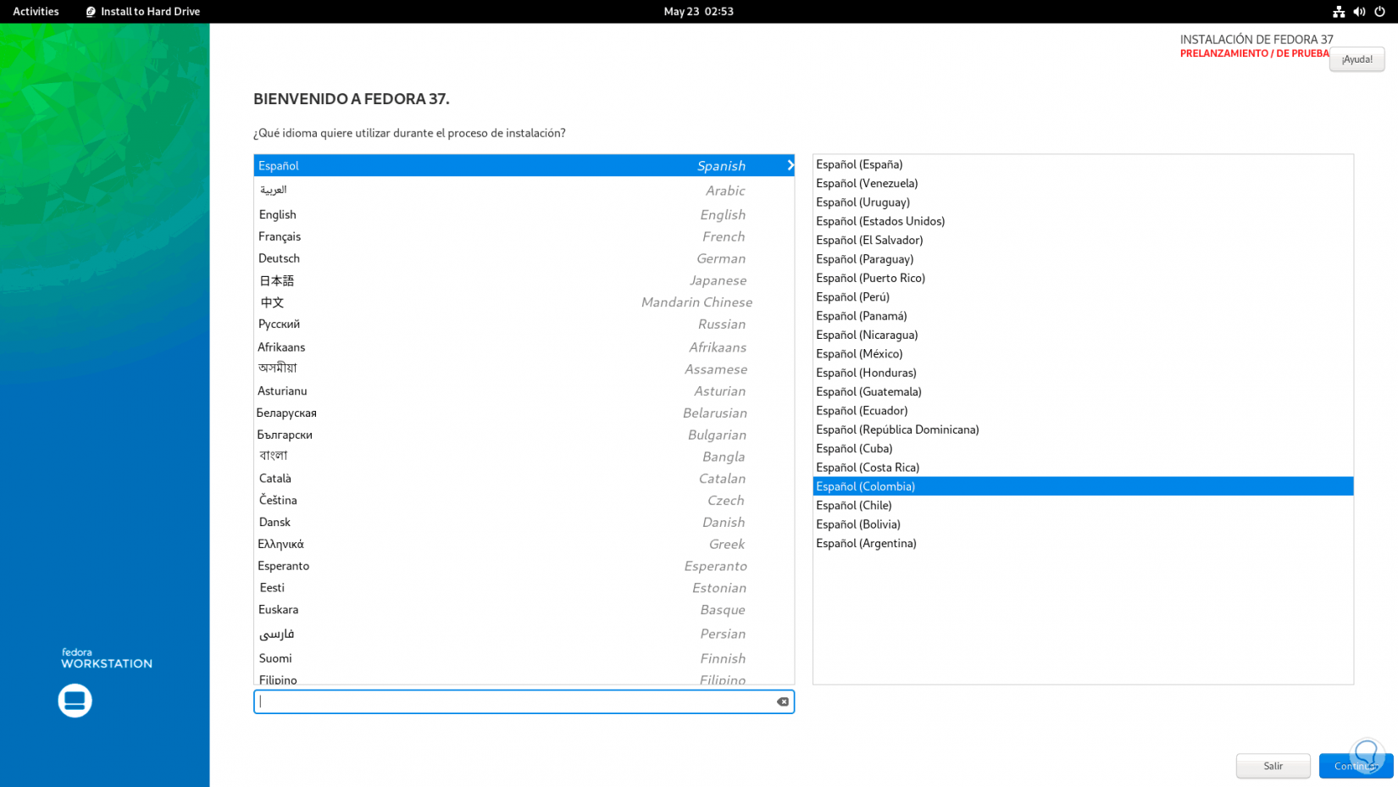Choose the highlighted Español (Colombia) locale
Viewport: 1398px width, 787px height.
(x=1083, y=486)
